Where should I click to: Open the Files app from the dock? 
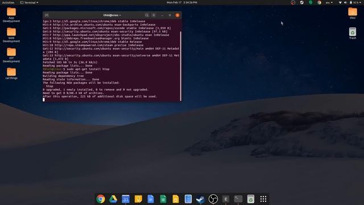(188, 199)
